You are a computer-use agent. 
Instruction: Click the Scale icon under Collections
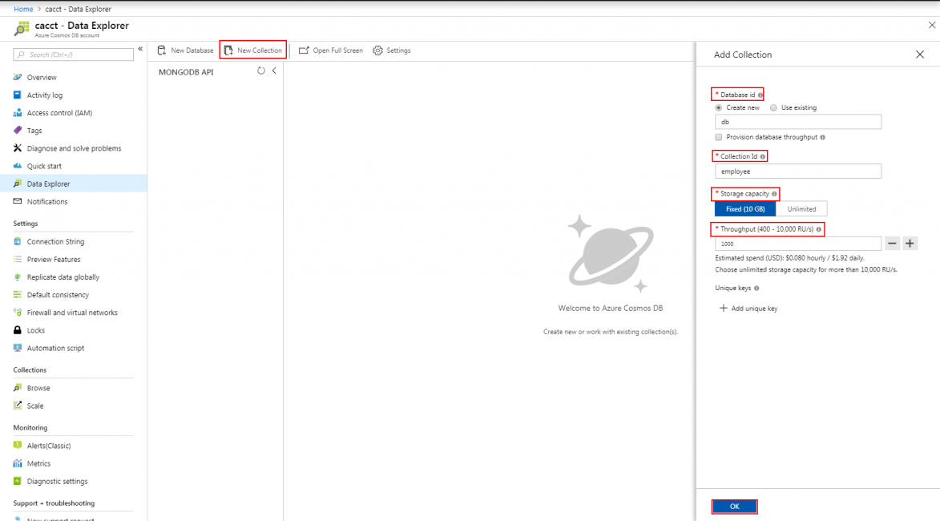tap(18, 406)
